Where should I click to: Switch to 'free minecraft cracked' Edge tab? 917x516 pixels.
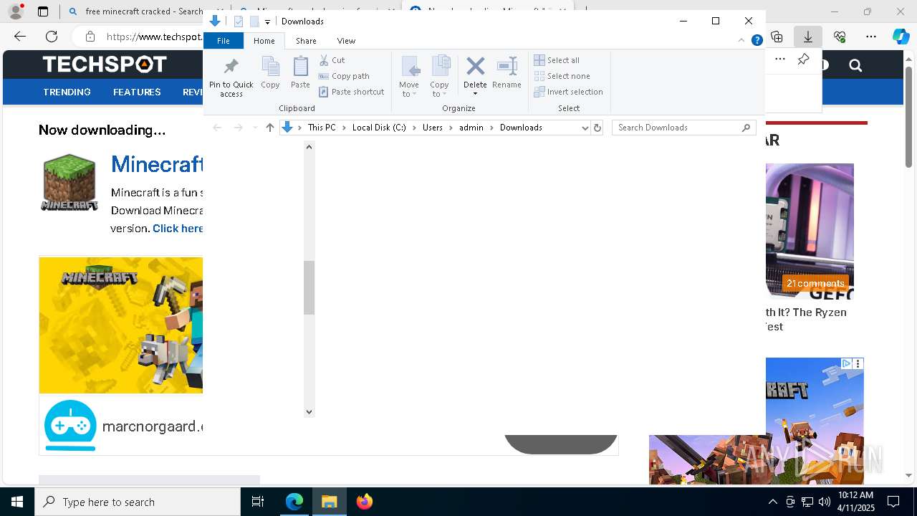coord(136,11)
